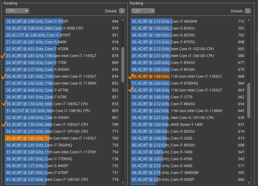258x186 pixels.
Task: Select rank 20 Core i7-8700T row
Action: click(x=62, y=35)
